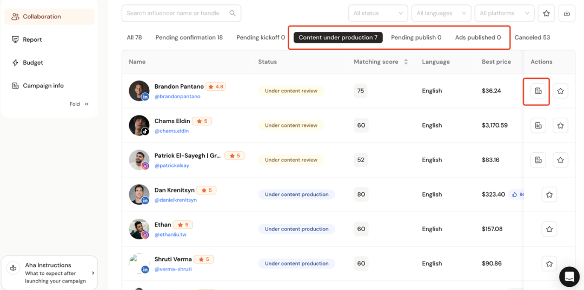Open Aha Instructions panel
This screenshot has width=584, height=290.
[x=50, y=273]
